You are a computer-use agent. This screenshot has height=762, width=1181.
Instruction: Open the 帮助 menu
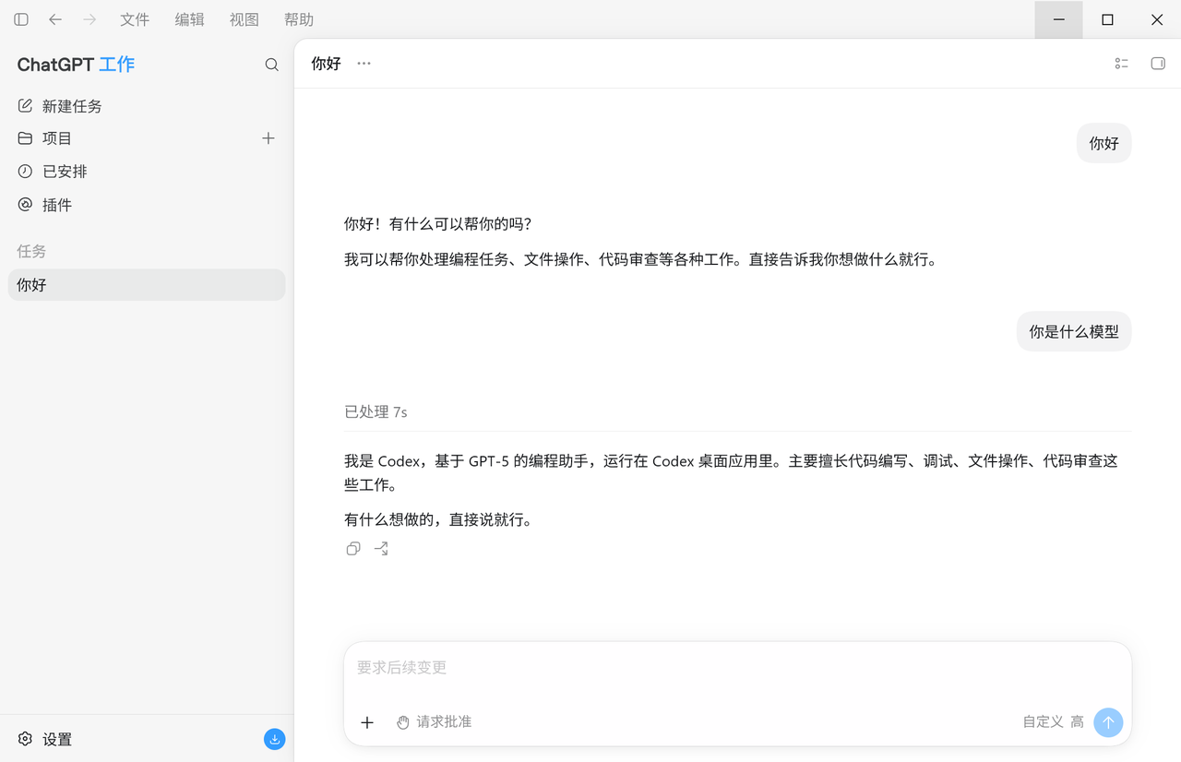click(x=299, y=19)
